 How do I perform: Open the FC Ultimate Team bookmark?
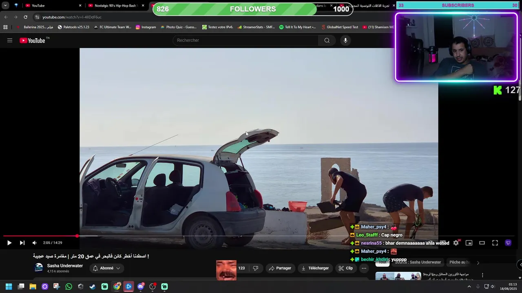pos(112,27)
